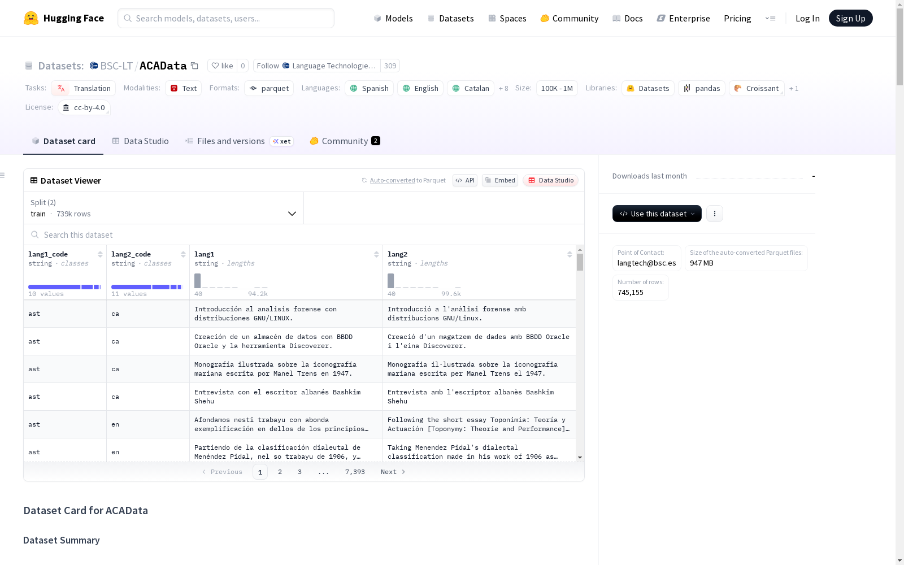Screen dimensions: 904x565
Task: Expand the +1 more libraries tag
Action: [794, 88]
